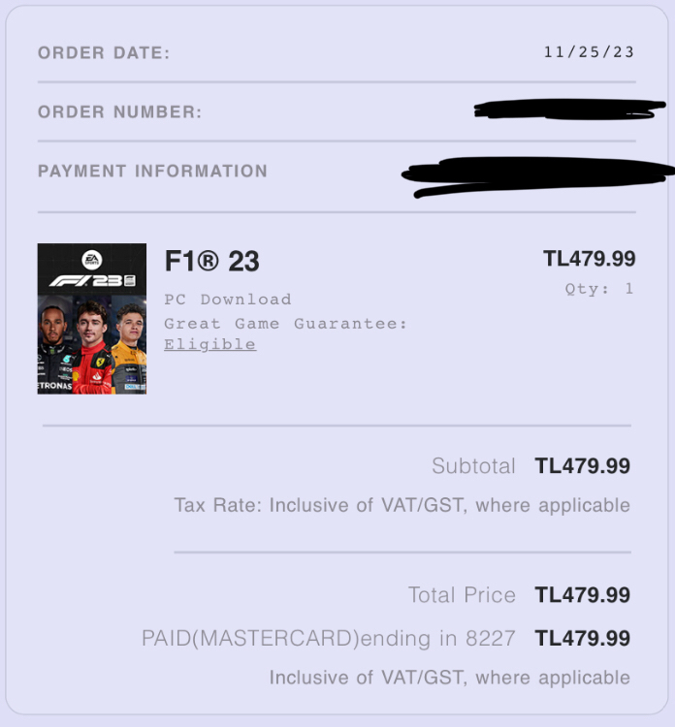Click the Subtotal label
Viewport: 675px width, 727px height.
[473, 466]
